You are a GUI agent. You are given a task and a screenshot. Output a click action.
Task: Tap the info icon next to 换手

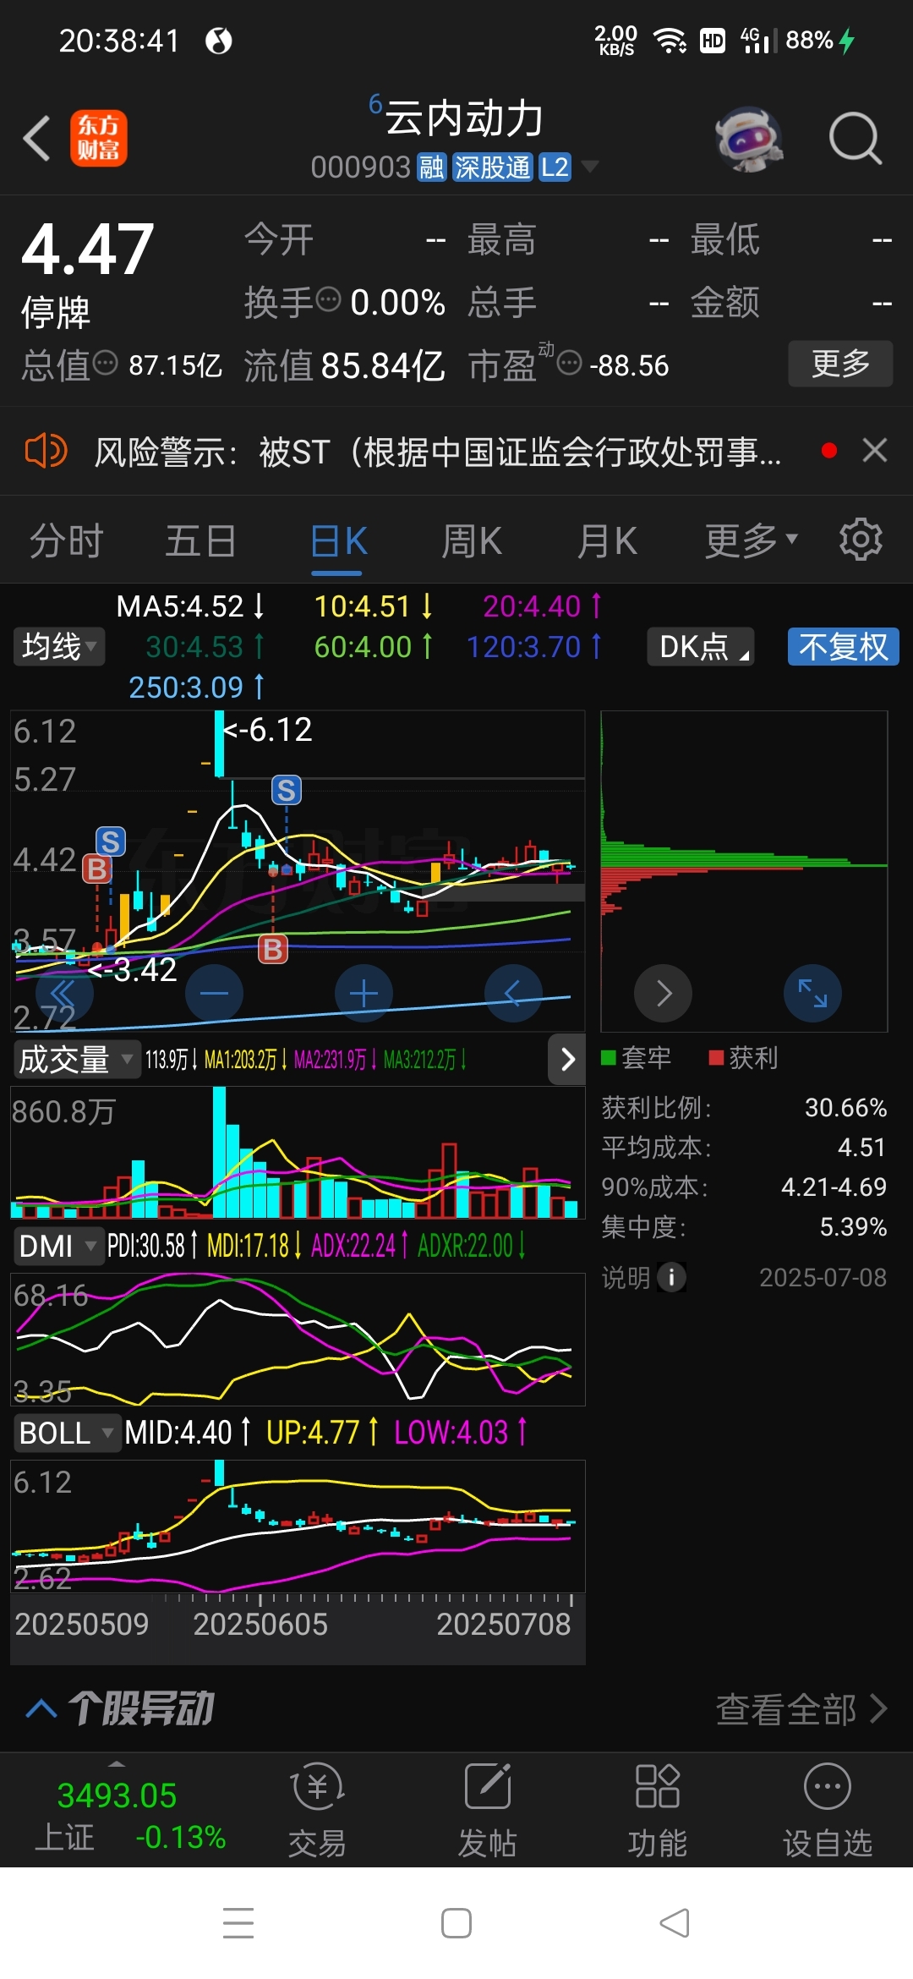pos(328,299)
